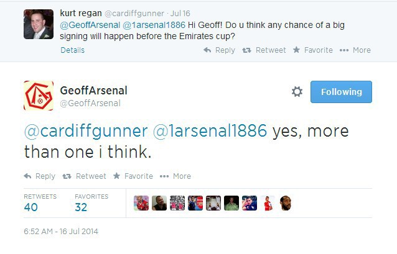Image resolution: width=397 pixels, height=254 pixels.
Task: Open the first favoriter avatar thumbnail
Action: 141,203
